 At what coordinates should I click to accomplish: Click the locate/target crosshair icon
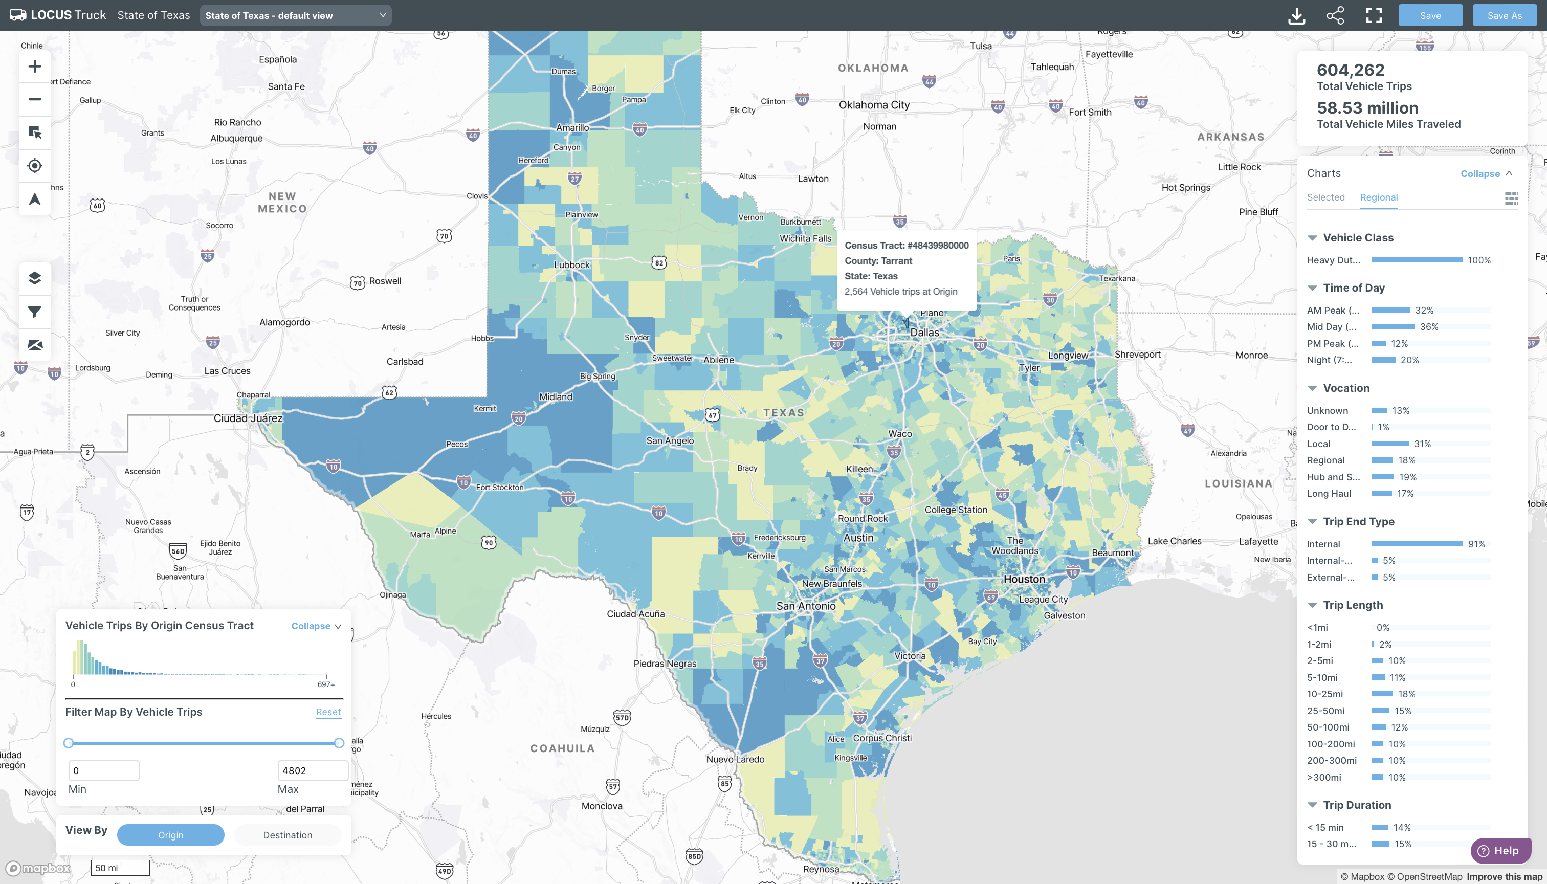35,166
